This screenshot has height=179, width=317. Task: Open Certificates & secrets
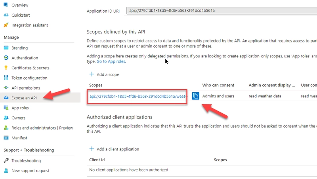(x=31, y=68)
